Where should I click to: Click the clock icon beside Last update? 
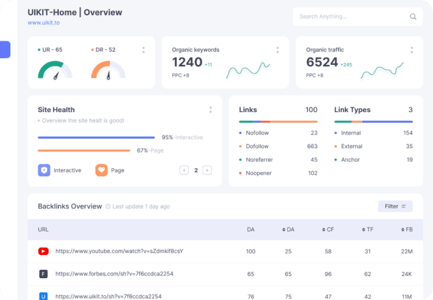[x=108, y=206]
